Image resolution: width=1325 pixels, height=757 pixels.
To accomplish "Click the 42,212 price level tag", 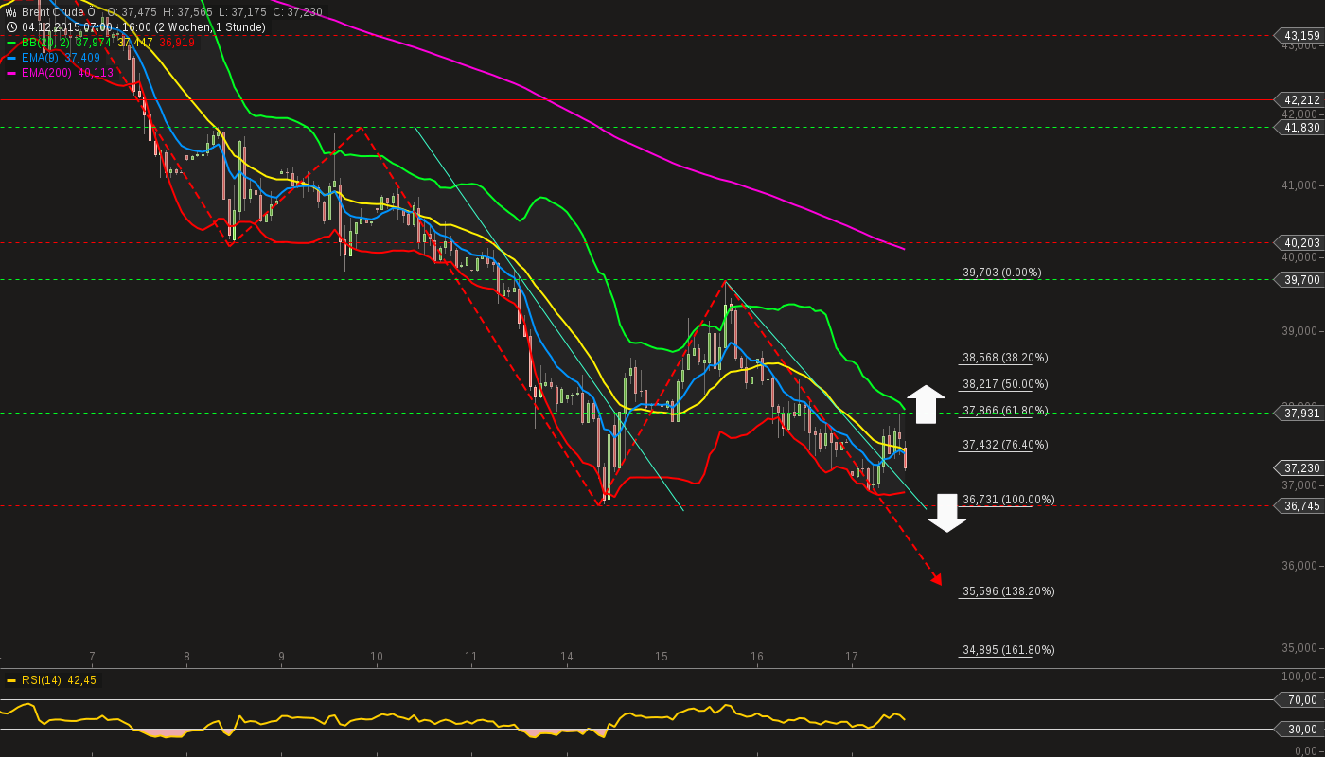I will 1301,100.
